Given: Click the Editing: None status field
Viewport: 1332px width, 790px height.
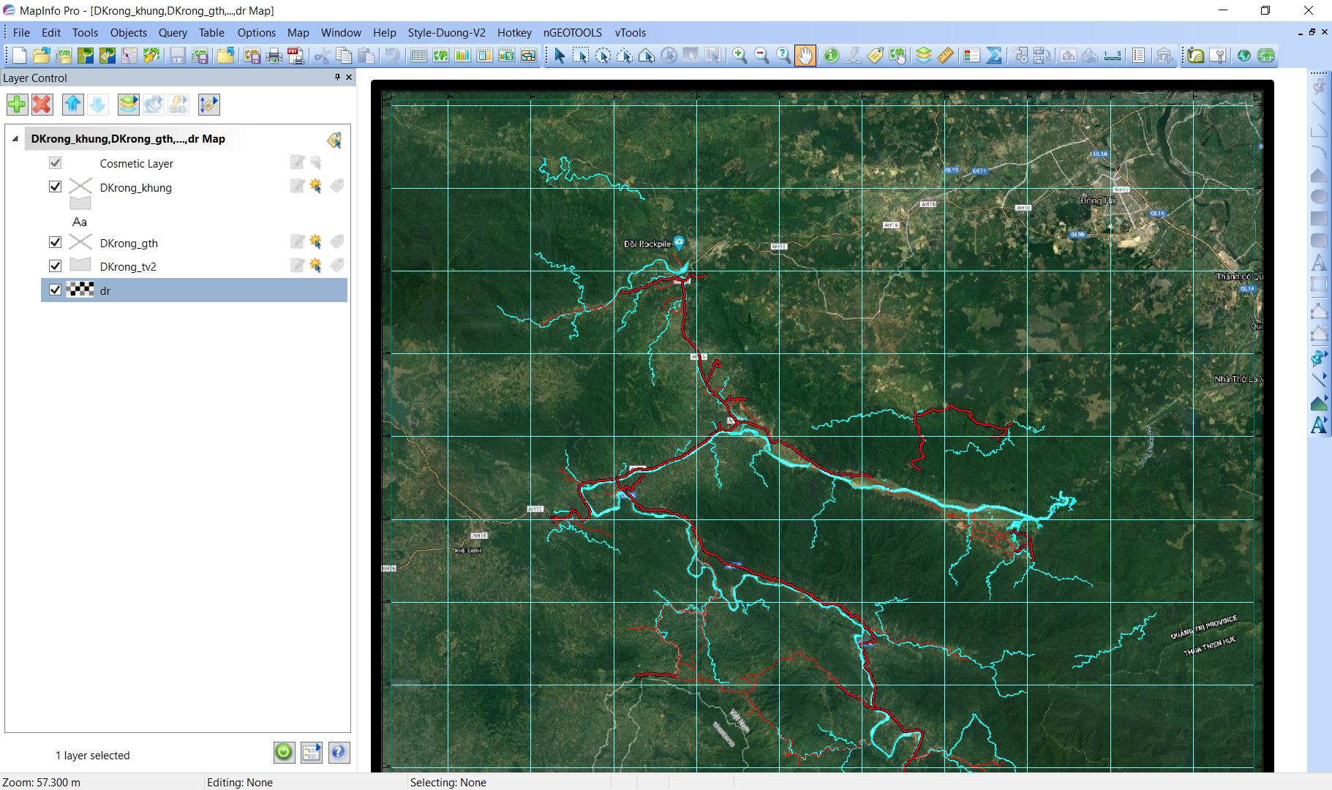Looking at the screenshot, I should tap(305, 782).
